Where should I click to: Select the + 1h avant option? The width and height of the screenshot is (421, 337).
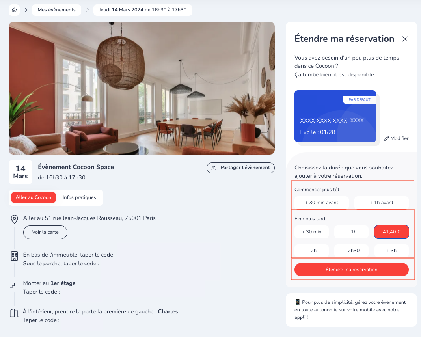point(381,203)
